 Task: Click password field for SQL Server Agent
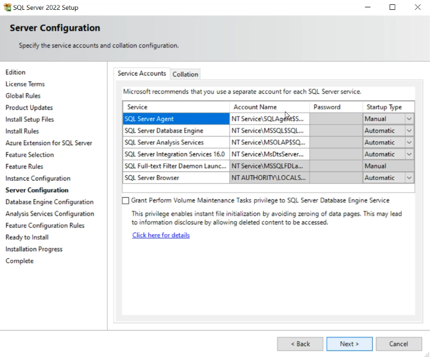point(336,119)
